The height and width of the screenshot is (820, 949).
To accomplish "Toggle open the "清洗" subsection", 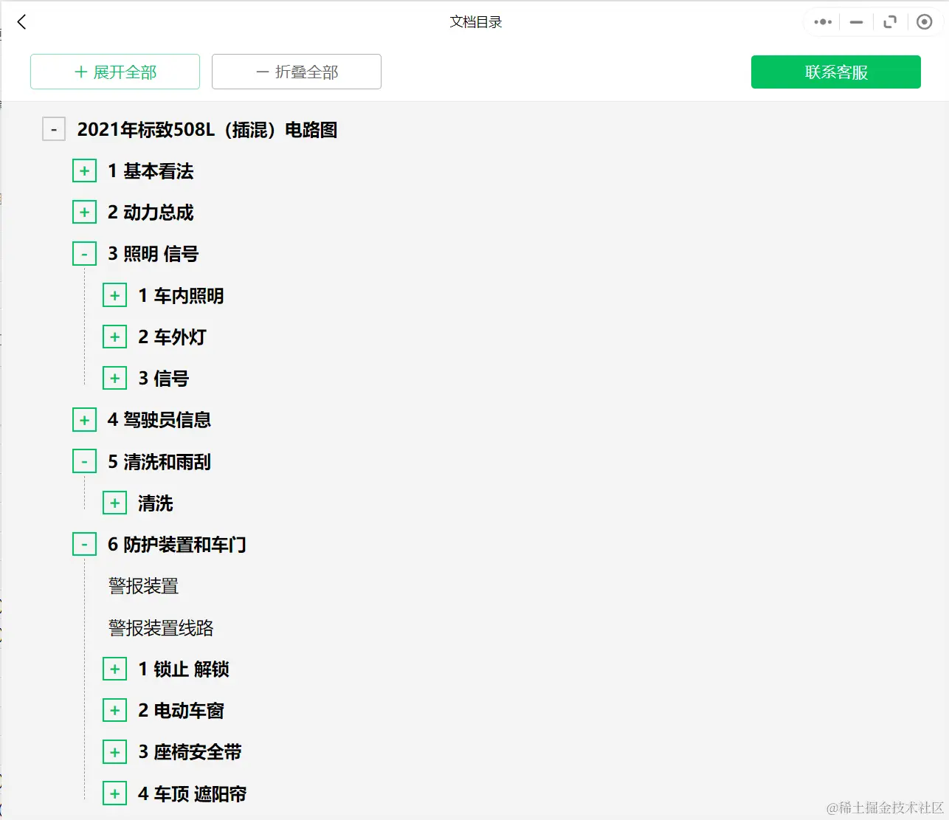I will [115, 502].
